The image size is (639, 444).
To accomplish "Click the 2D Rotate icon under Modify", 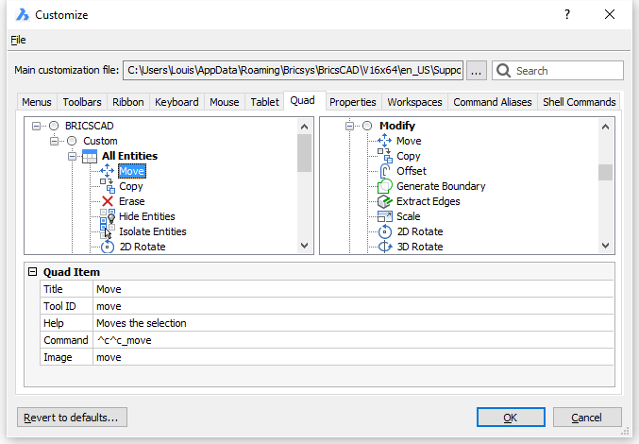I will 384,231.
